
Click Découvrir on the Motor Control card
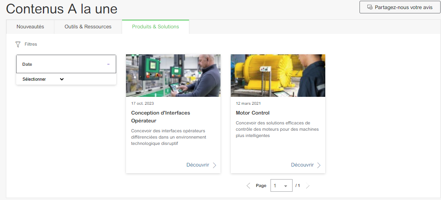(x=302, y=165)
